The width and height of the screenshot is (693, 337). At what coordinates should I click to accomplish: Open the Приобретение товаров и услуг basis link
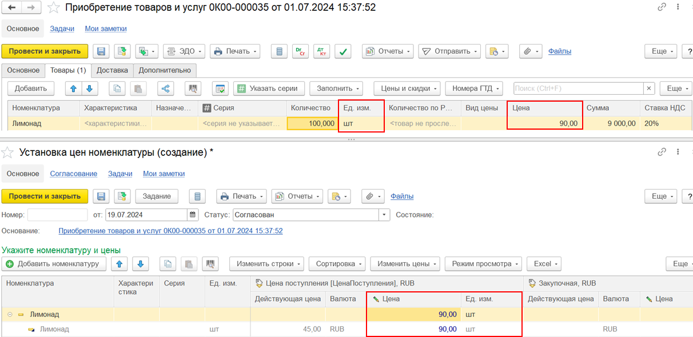coord(170,231)
